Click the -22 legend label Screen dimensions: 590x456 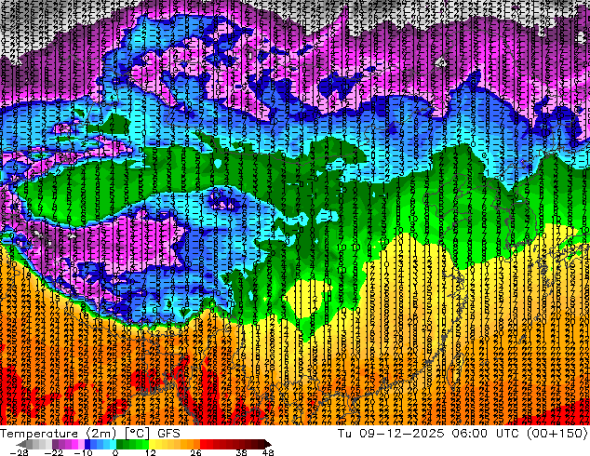(54, 452)
